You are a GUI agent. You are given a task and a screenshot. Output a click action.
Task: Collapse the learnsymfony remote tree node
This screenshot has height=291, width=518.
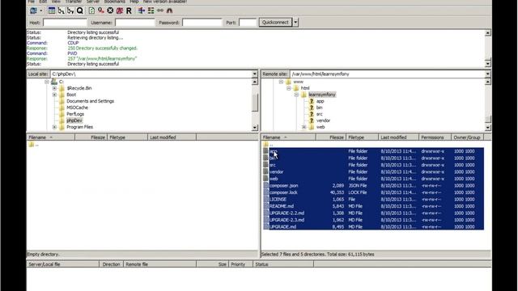click(296, 95)
